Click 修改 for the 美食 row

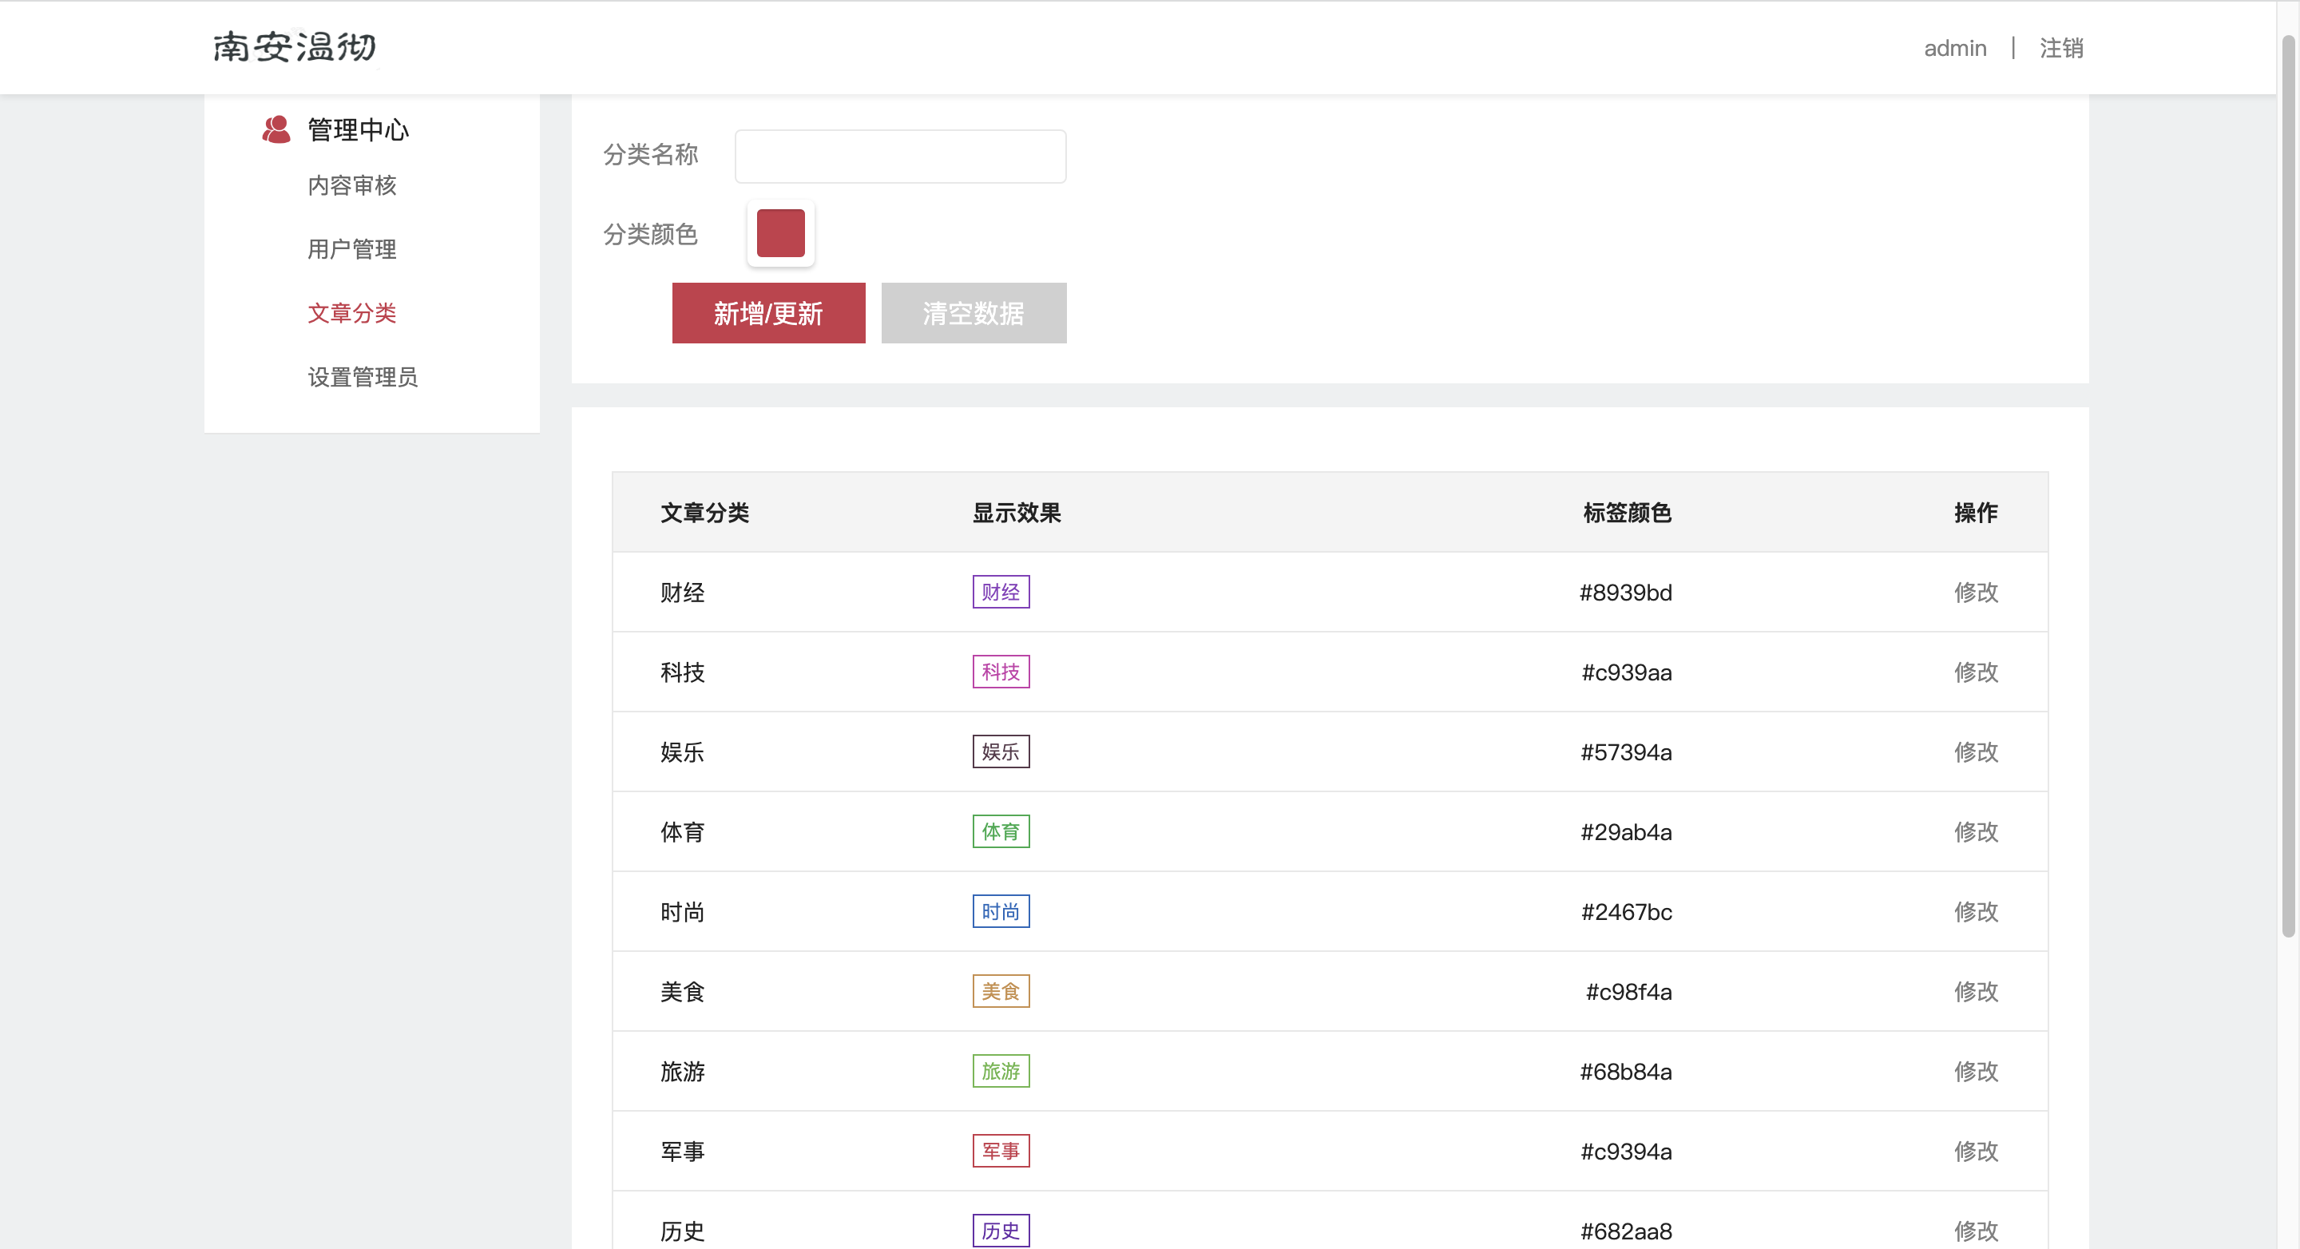[x=1975, y=991]
